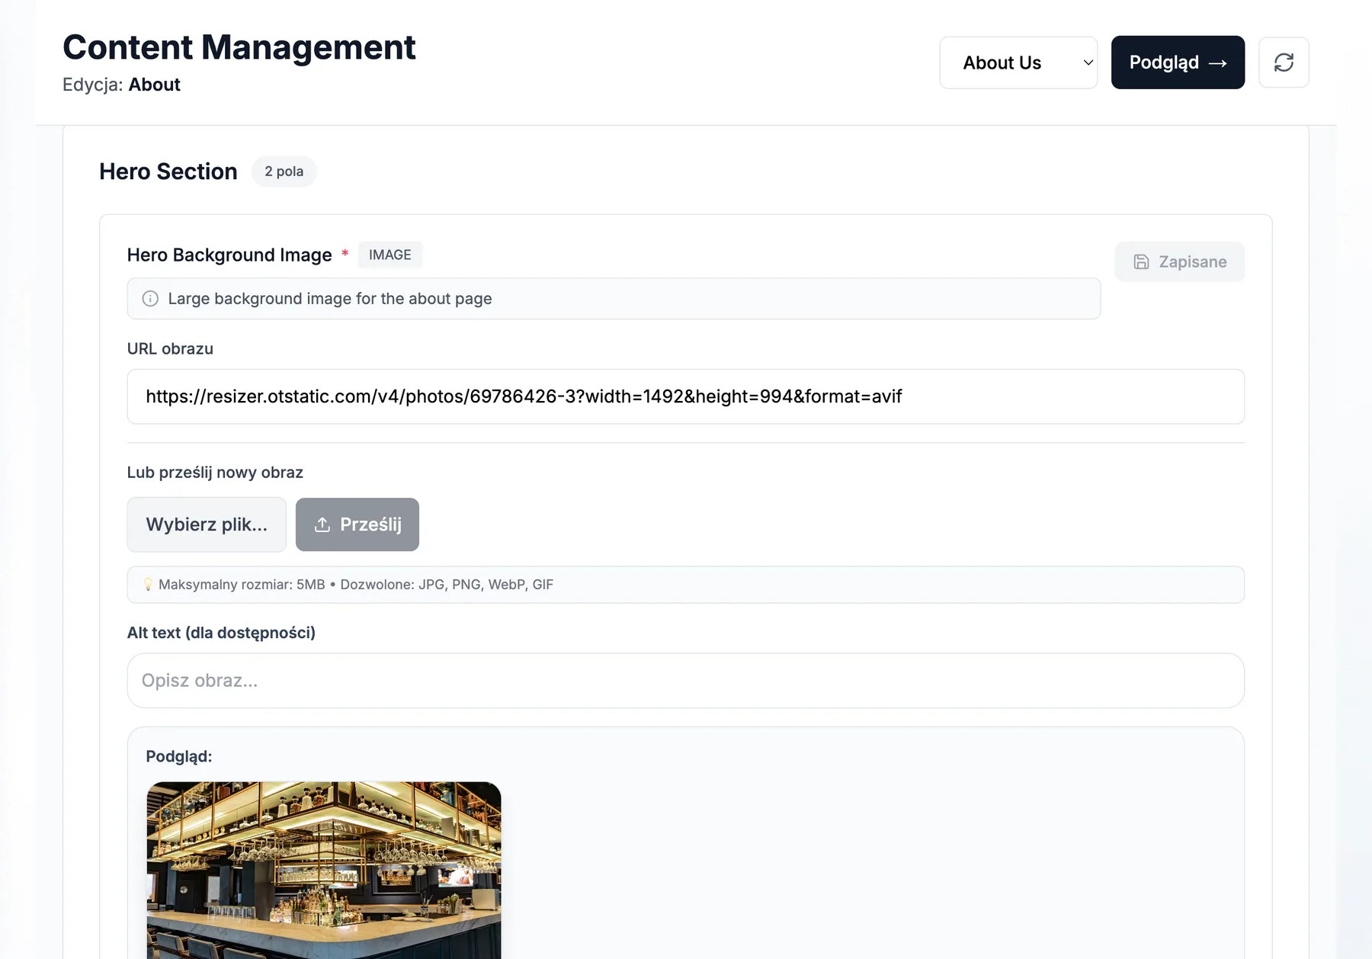This screenshot has height=959, width=1372.
Task: Click the Zapisane saved button
Action: (1179, 261)
